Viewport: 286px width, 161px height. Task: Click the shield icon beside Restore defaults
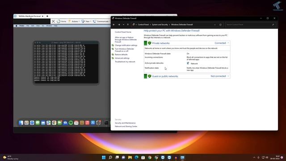113,55
